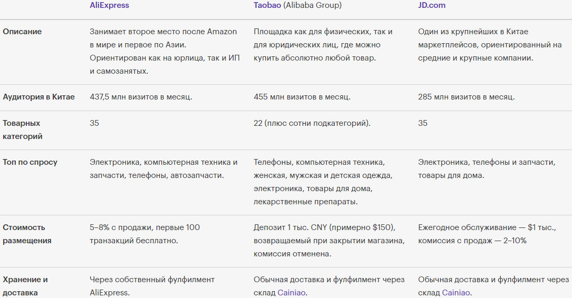
Task: Select Taobao top demand cell starting "Телефоны"
Action: pos(323,182)
